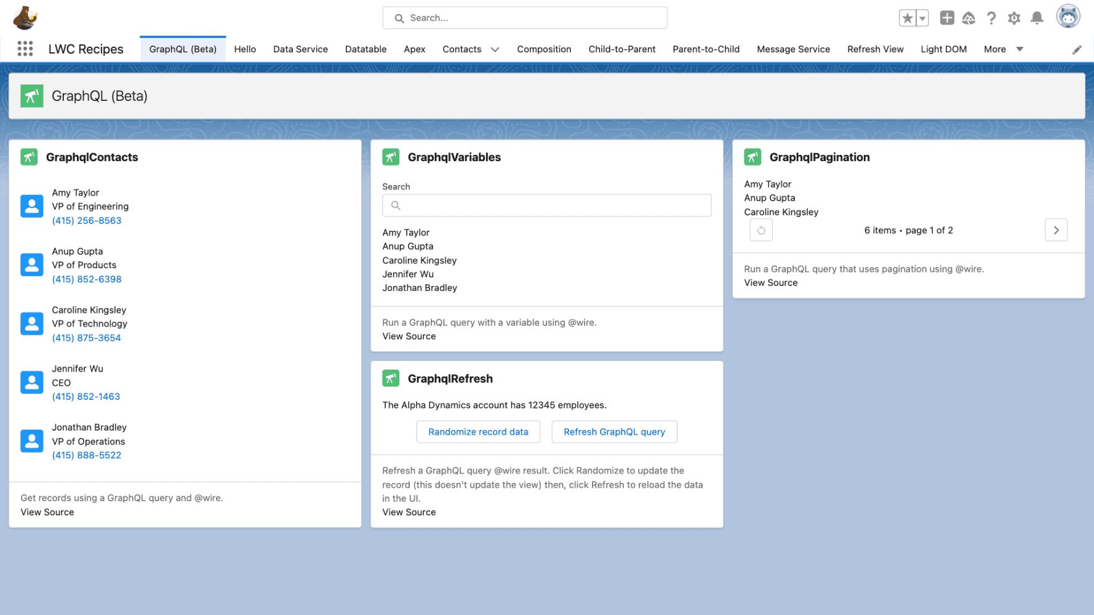
Task: Call Amy Taylor at (415) 256-8563
Action: click(87, 220)
